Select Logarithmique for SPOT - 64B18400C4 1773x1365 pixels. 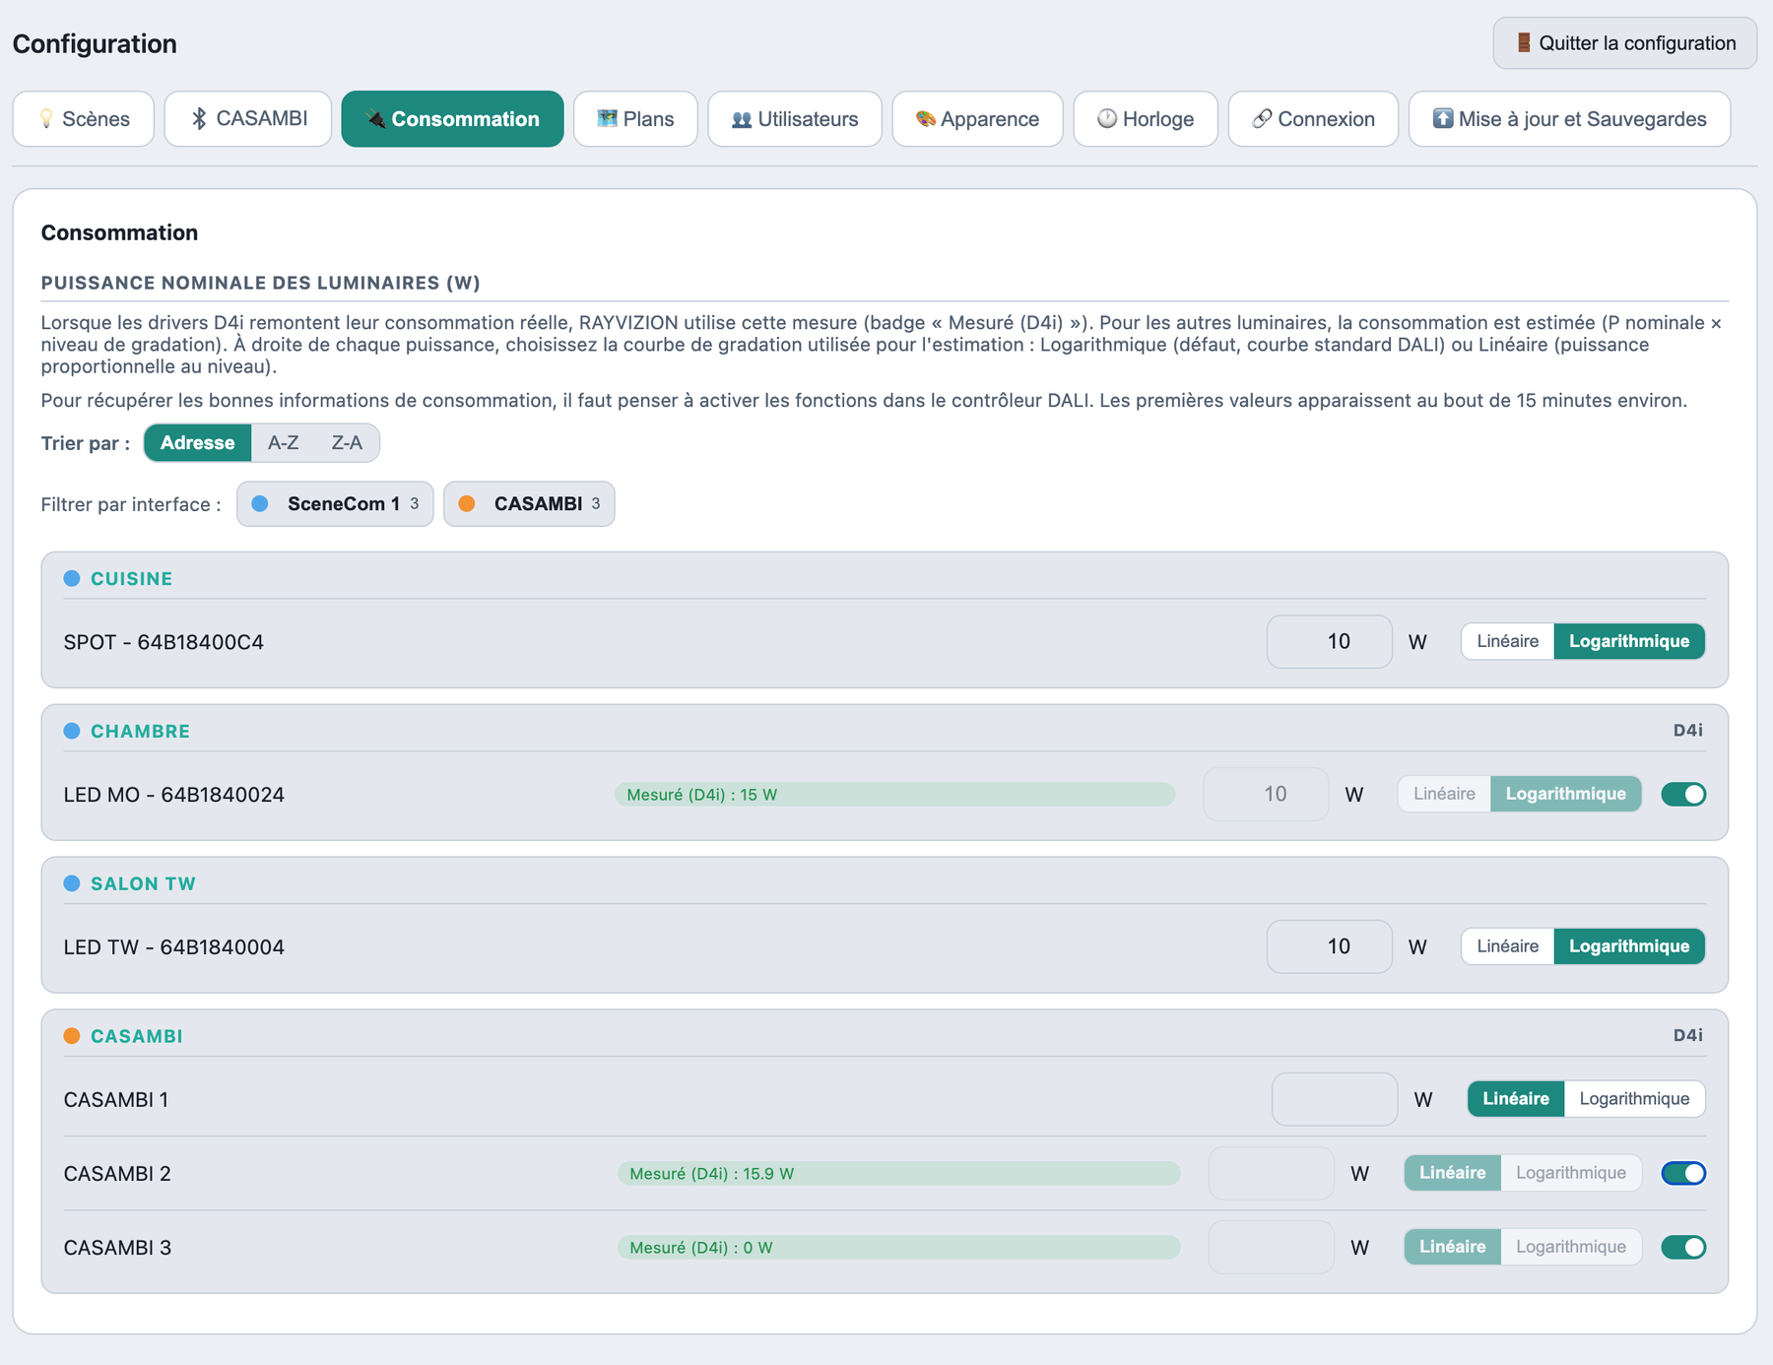pos(1629,641)
